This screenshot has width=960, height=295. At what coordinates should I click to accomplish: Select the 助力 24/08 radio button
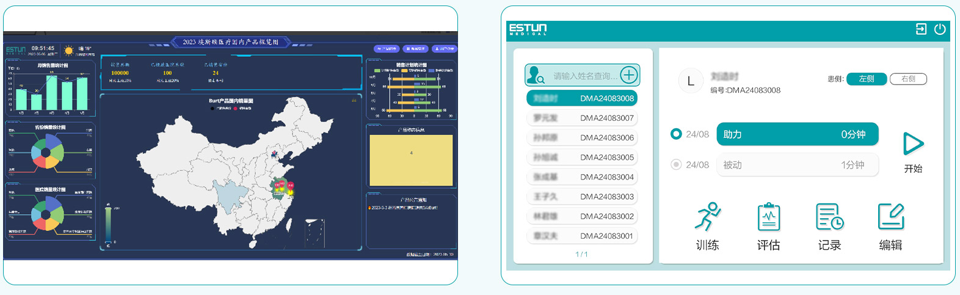676,134
